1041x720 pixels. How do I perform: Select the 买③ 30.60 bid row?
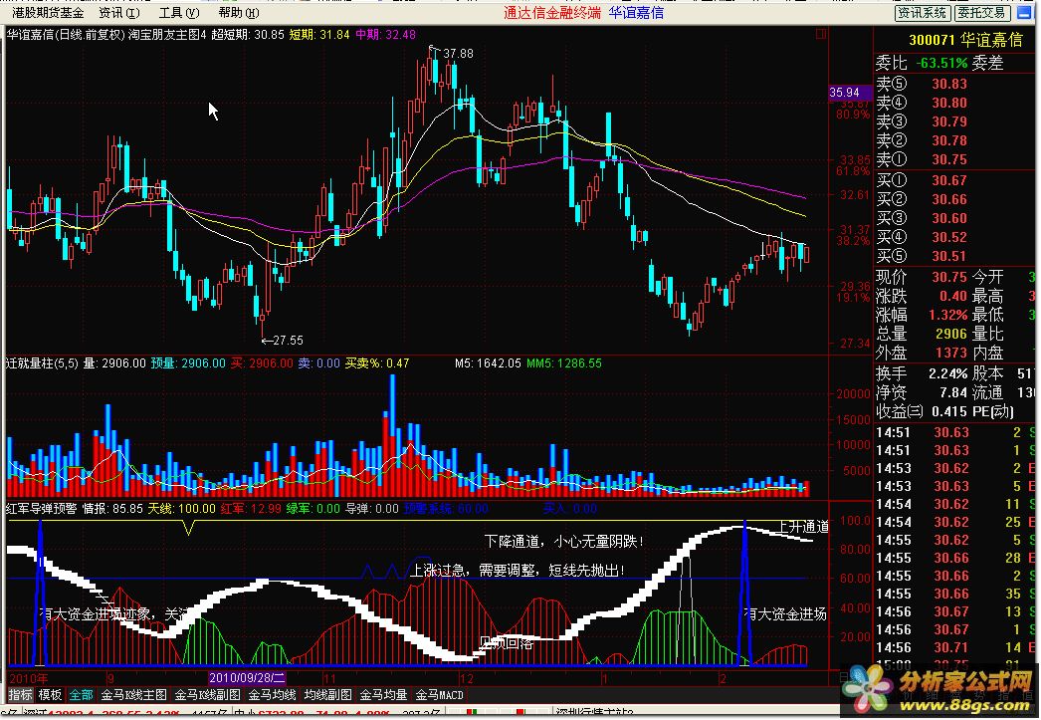tap(922, 218)
